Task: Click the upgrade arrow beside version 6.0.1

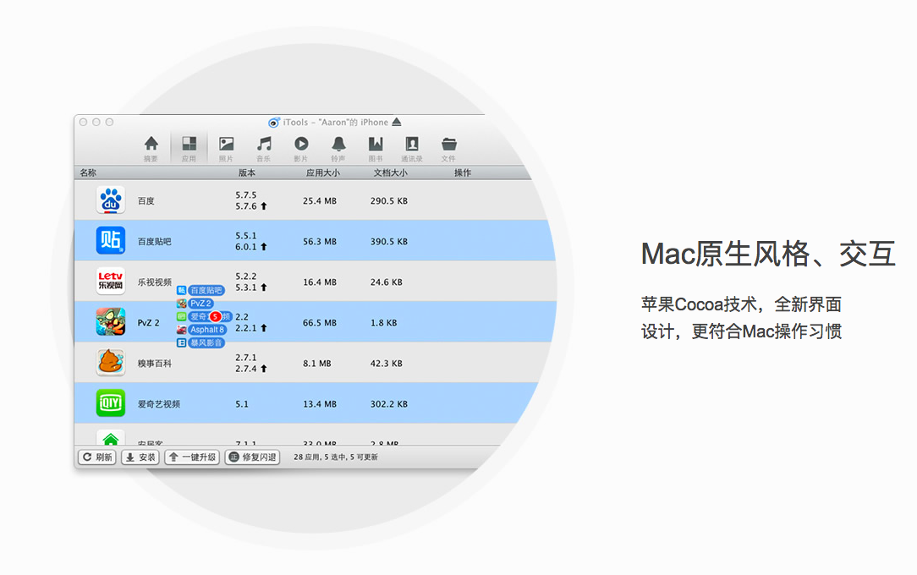Action: 264,247
